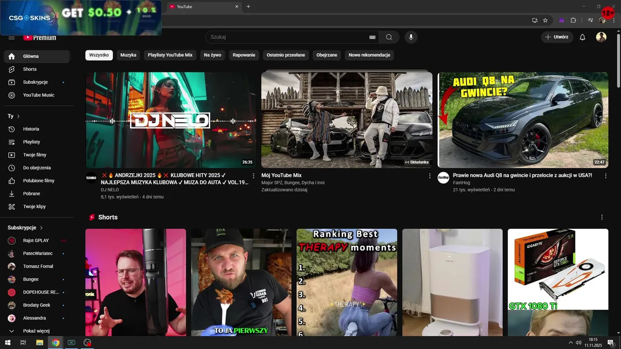
Task: Open File Explorer from the taskbar
Action: [x=39, y=343]
